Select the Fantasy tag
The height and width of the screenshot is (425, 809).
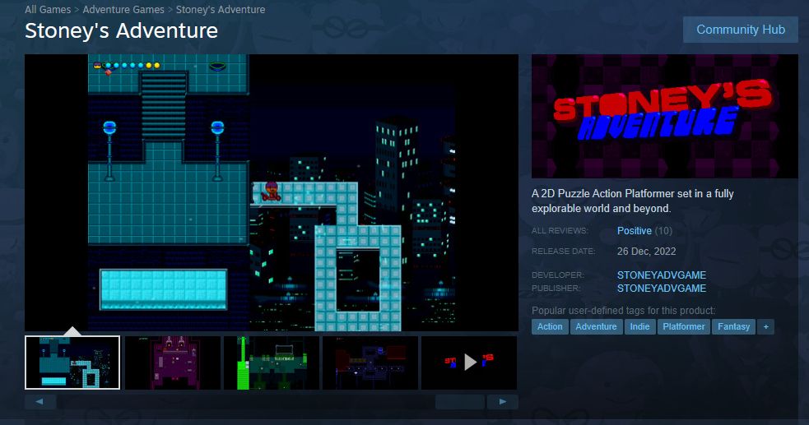point(733,326)
